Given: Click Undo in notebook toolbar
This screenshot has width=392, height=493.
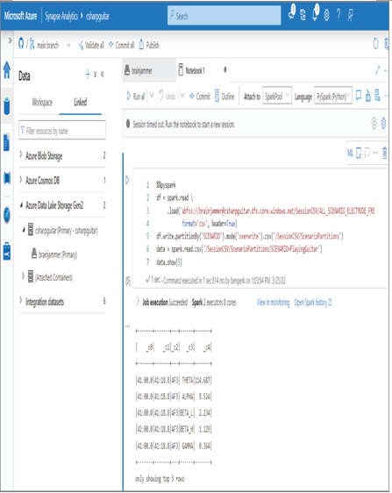Looking at the screenshot, I should [167, 96].
